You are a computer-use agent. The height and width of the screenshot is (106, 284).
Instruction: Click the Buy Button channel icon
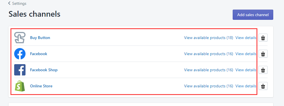pyautogui.click(x=20, y=38)
